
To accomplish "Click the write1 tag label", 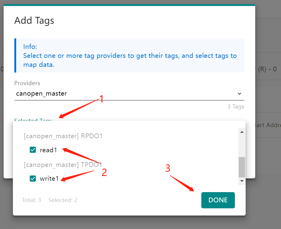I will 49,178.
